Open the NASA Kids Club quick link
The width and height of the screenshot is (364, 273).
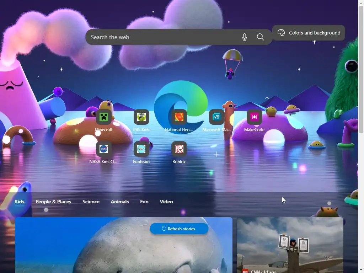(x=103, y=149)
